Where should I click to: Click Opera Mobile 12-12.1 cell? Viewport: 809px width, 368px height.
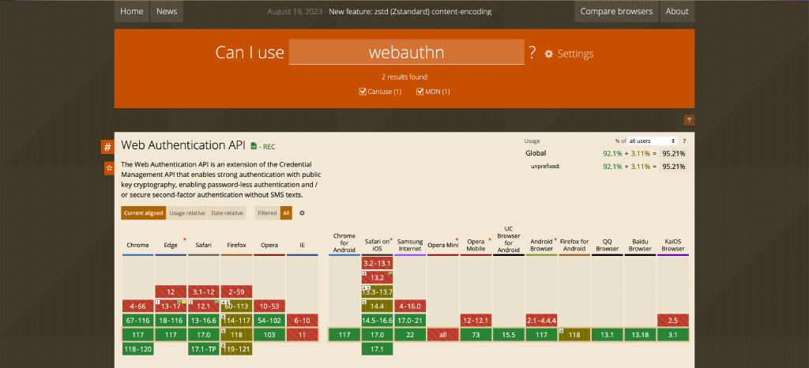[x=476, y=320]
